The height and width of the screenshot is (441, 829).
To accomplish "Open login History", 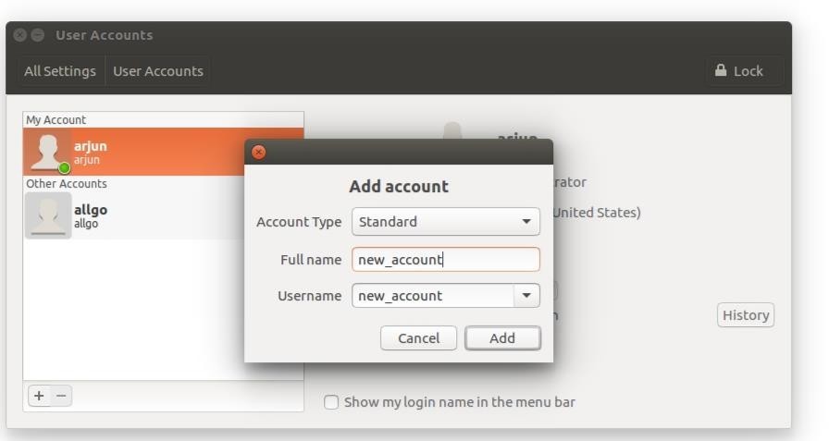I will click(x=746, y=314).
